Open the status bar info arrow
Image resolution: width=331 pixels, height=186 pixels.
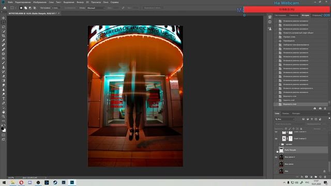pyautogui.click(x=46, y=178)
